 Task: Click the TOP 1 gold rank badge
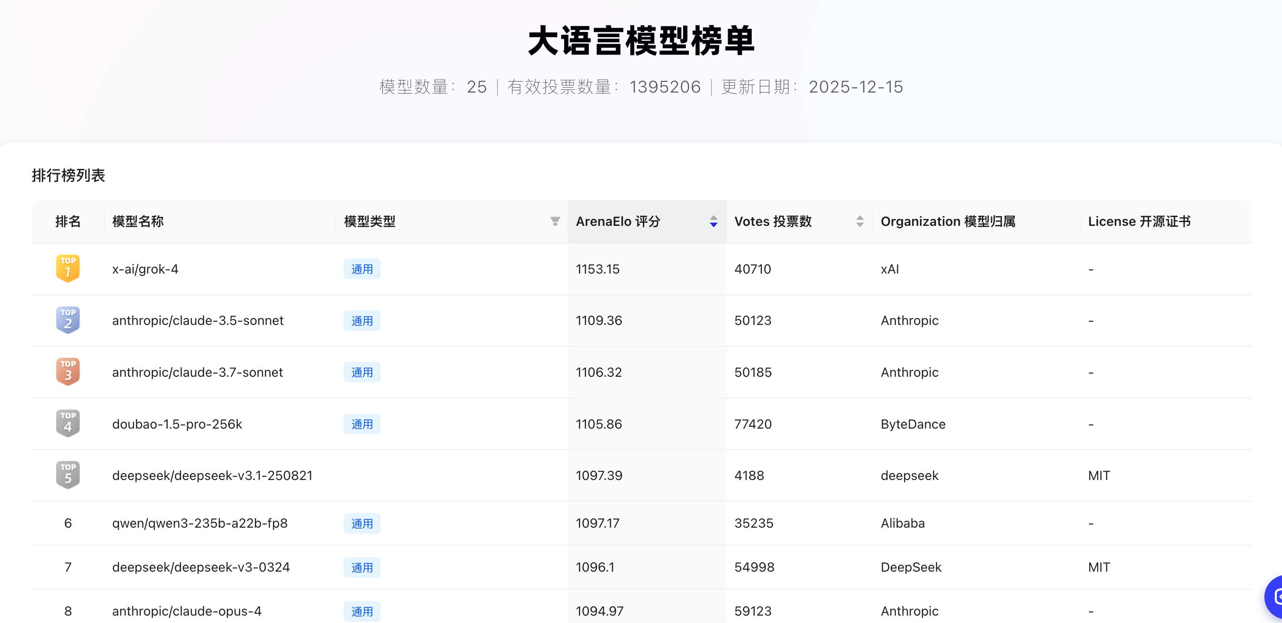click(x=68, y=268)
